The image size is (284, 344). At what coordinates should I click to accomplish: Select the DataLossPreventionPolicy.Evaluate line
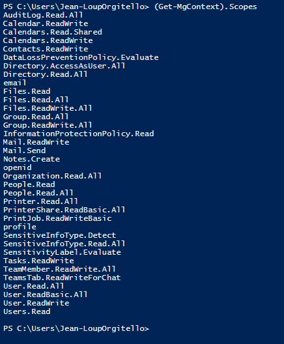click(x=81, y=57)
